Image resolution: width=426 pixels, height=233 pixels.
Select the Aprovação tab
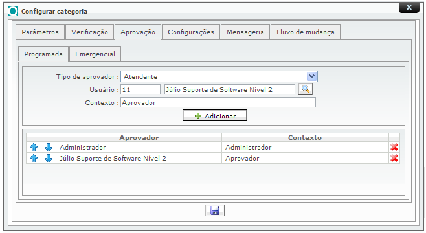pyautogui.click(x=138, y=32)
